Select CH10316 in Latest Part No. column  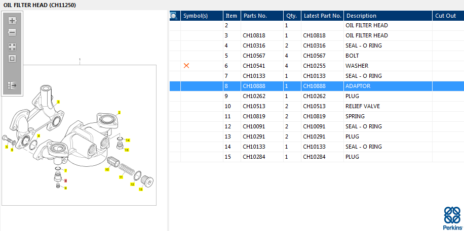click(x=314, y=45)
